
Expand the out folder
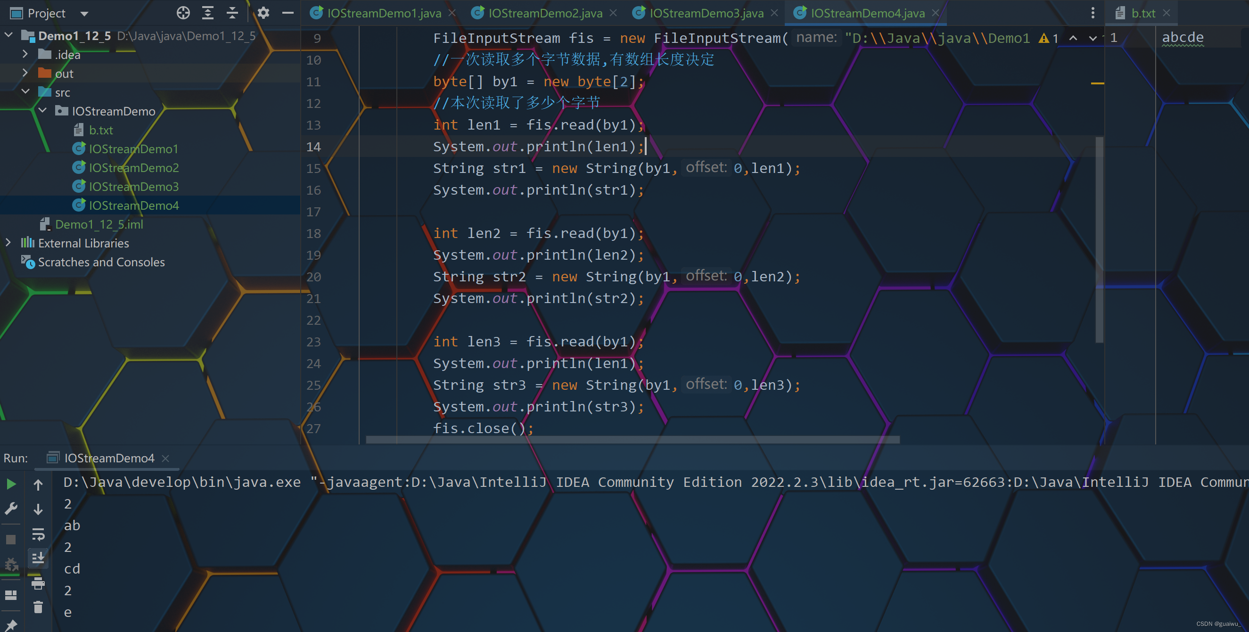click(25, 73)
